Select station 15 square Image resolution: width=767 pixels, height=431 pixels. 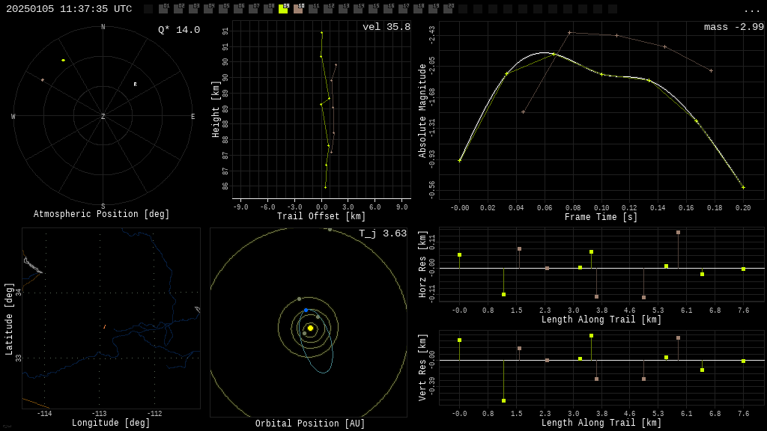[372, 9]
